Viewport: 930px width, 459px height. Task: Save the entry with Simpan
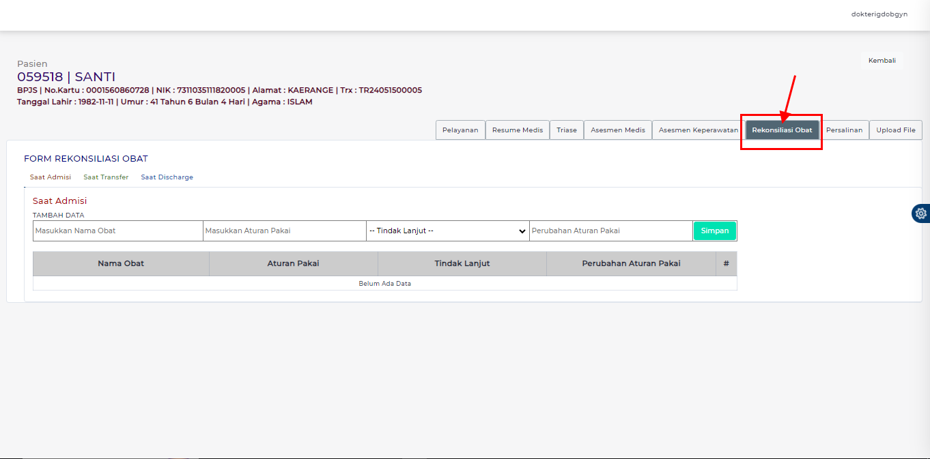click(714, 231)
